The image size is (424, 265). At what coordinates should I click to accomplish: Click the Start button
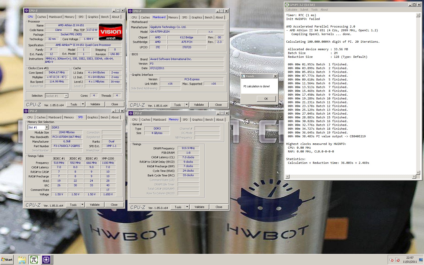point(7,259)
